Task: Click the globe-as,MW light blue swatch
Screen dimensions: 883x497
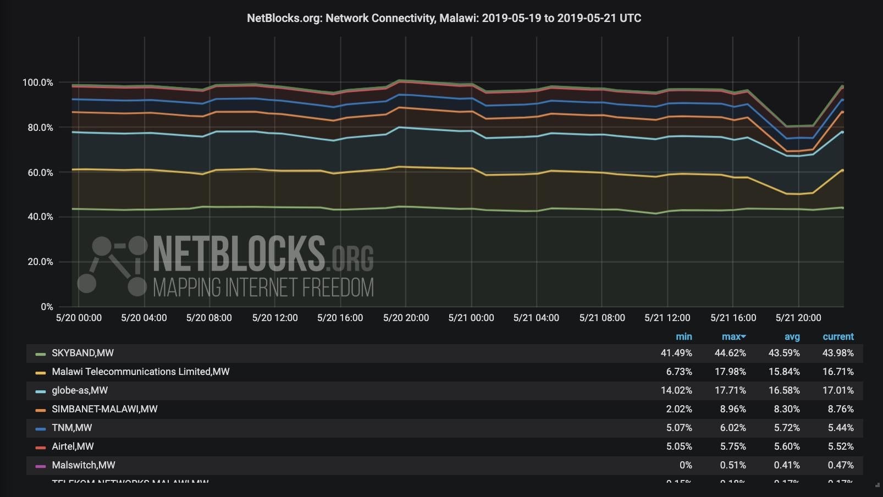Action: 40,391
